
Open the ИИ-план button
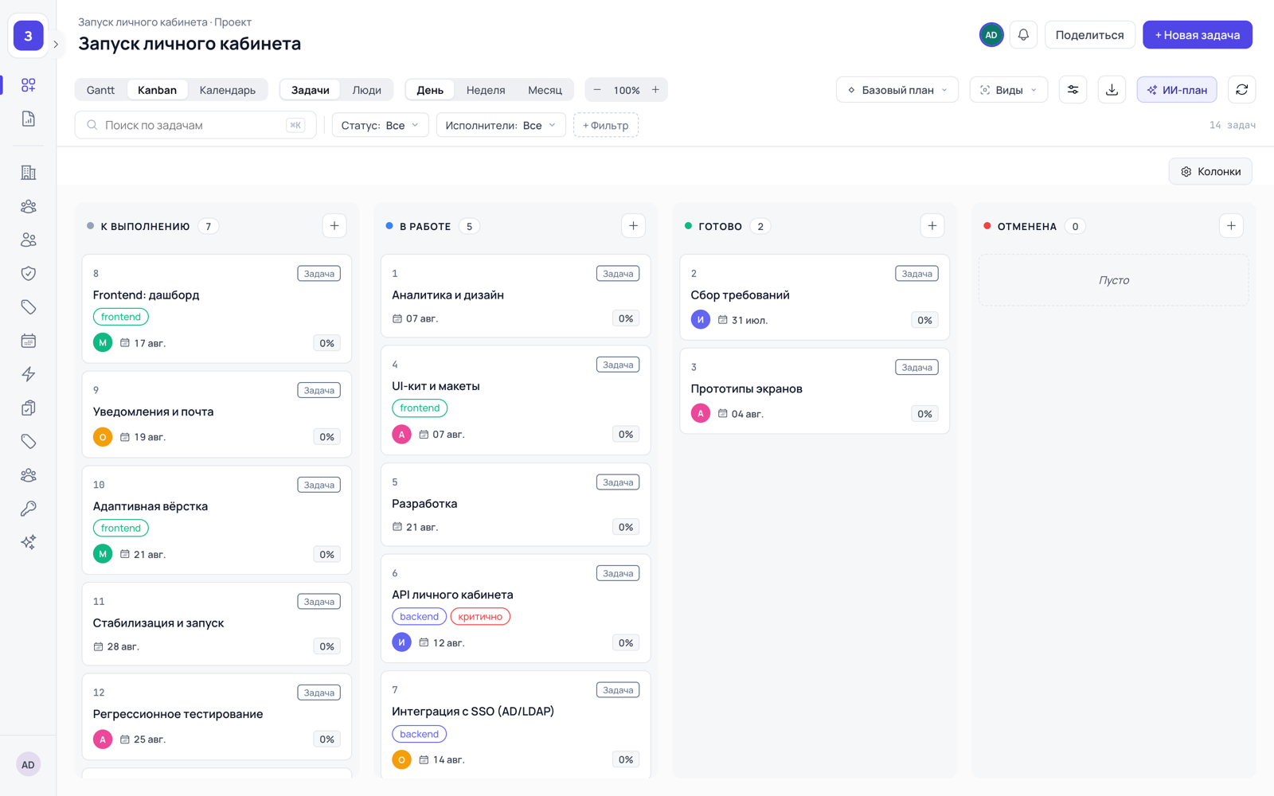coord(1177,90)
